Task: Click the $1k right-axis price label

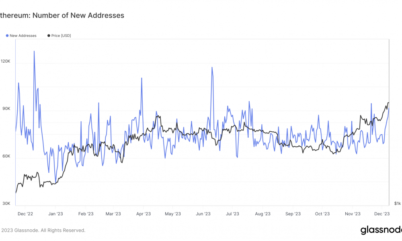Action: coord(398,203)
